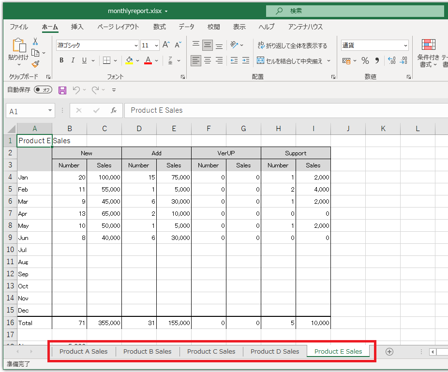This screenshot has width=448, height=372.
Task: Save the workbook via Quick Access toolbar
Action: [62, 90]
